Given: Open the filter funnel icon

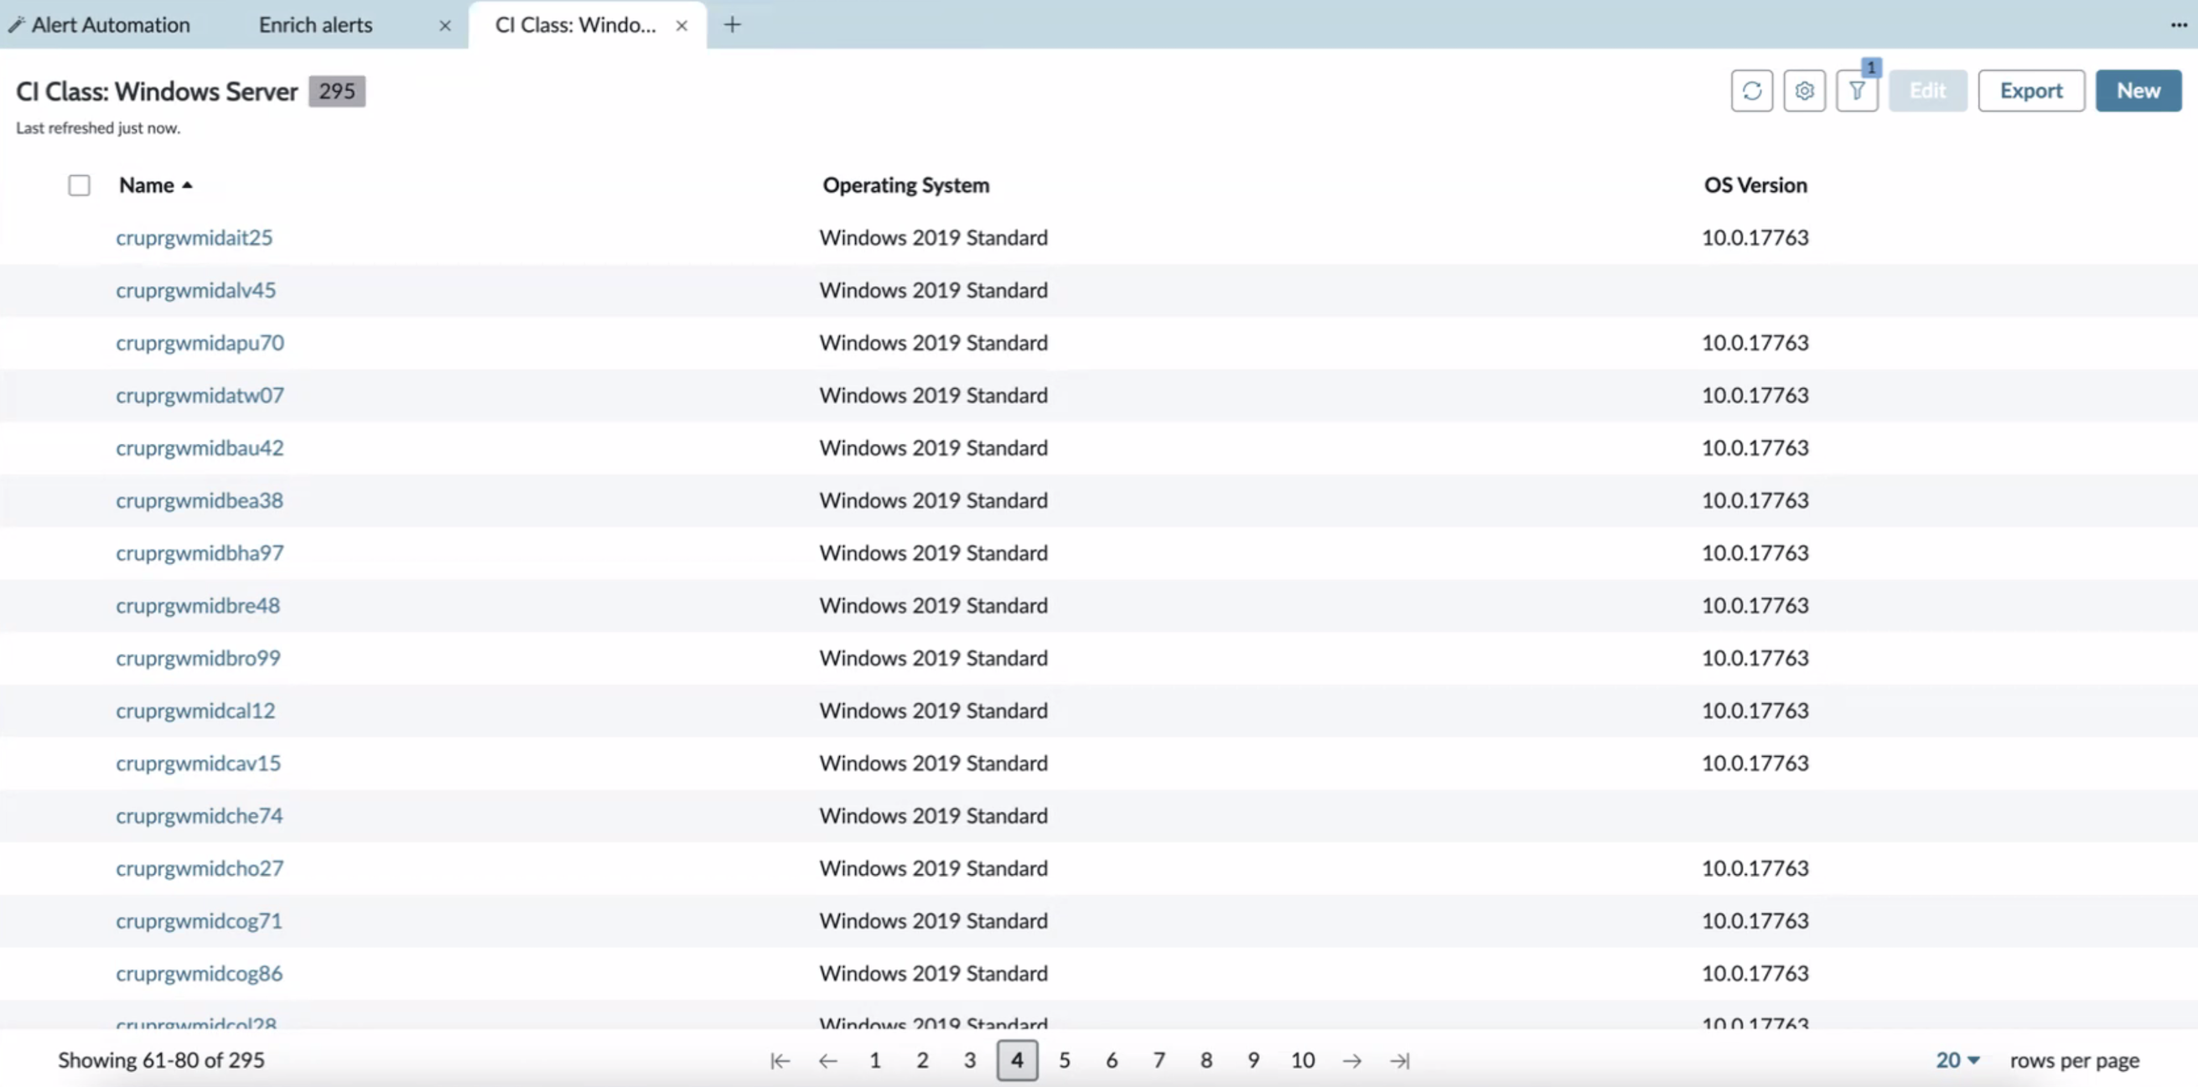Looking at the screenshot, I should (x=1857, y=91).
